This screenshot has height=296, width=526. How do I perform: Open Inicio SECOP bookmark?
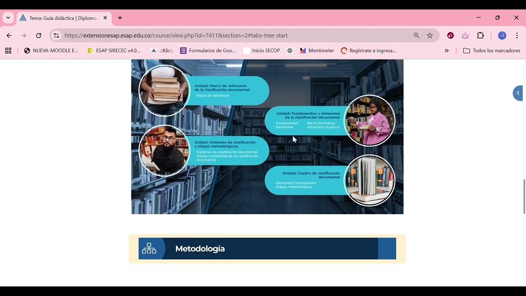[262, 51]
